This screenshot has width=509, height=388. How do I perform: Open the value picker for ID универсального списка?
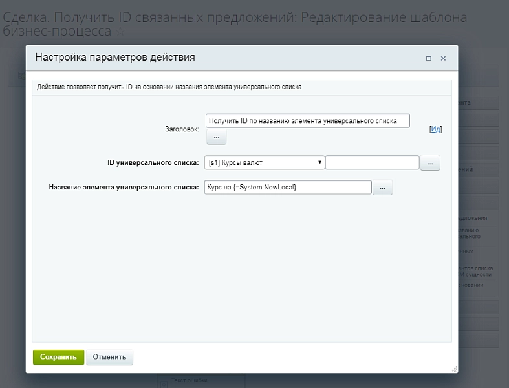coord(430,163)
